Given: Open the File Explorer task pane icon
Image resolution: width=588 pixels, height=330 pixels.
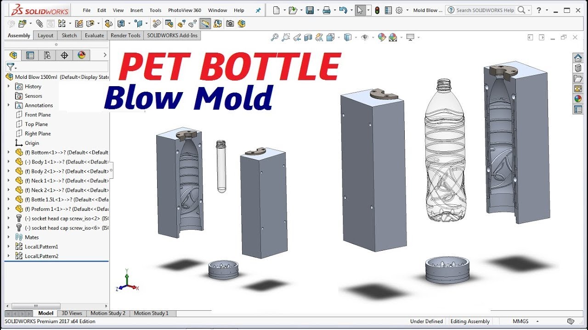Looking at the screenshot, I should tap(578, 78).
